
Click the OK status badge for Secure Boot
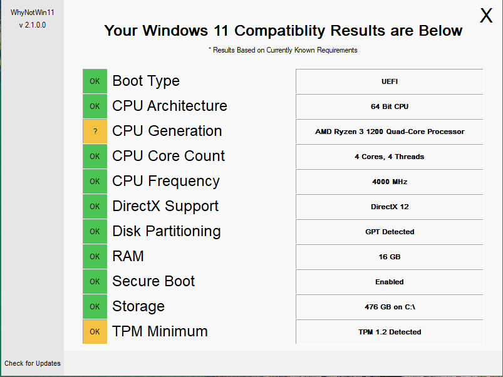tap(95, 281)
